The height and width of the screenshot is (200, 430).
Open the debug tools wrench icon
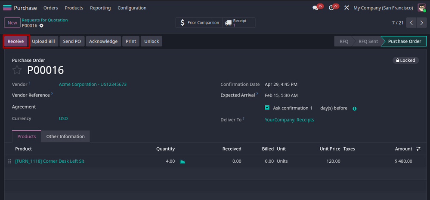346,8
